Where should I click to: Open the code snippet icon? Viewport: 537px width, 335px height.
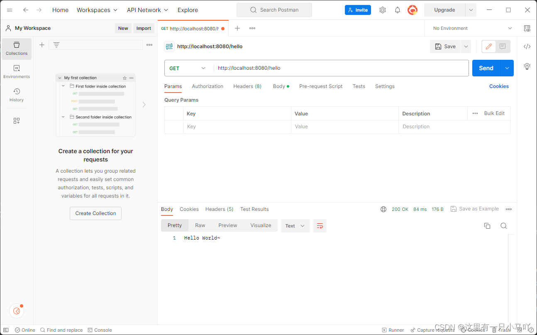pos(527,46)
